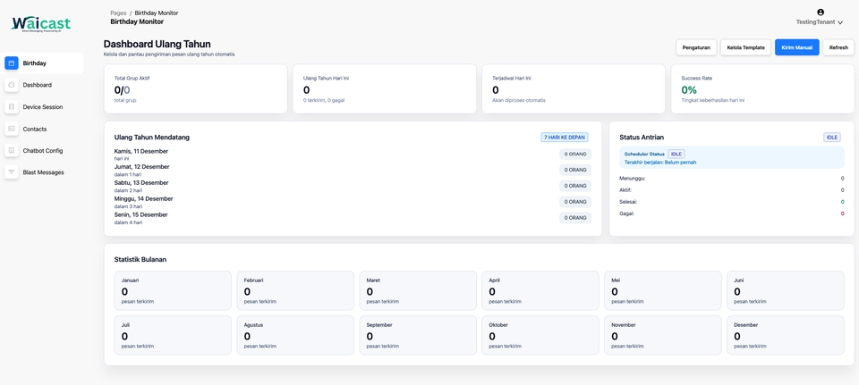
Task: Open the Blast Messages menu item
Action: (x=43, y=172)
